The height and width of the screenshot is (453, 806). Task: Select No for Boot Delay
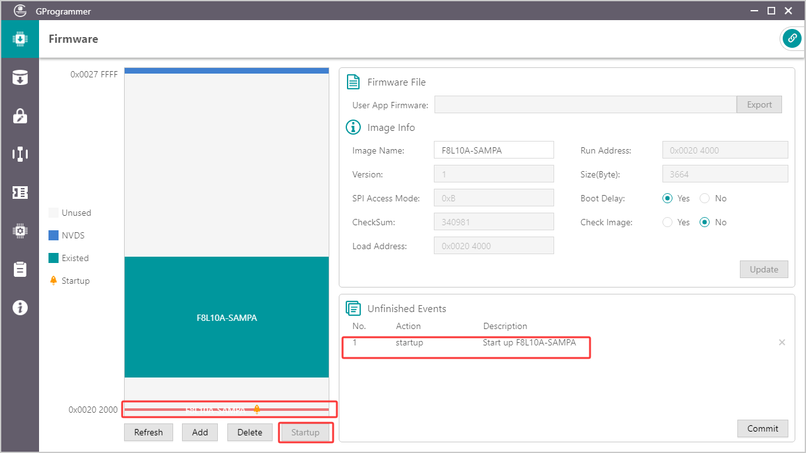pos(705,198)
